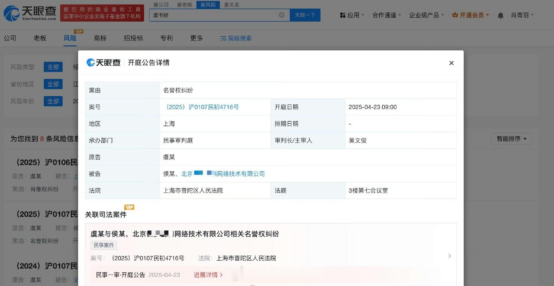Expand the 应用 dropdown menu

352,15
